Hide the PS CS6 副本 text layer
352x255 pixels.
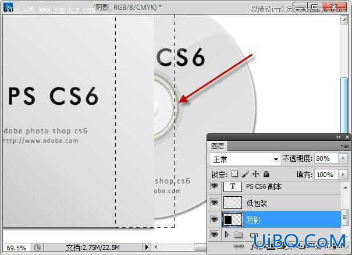click(x=214, y=186)
